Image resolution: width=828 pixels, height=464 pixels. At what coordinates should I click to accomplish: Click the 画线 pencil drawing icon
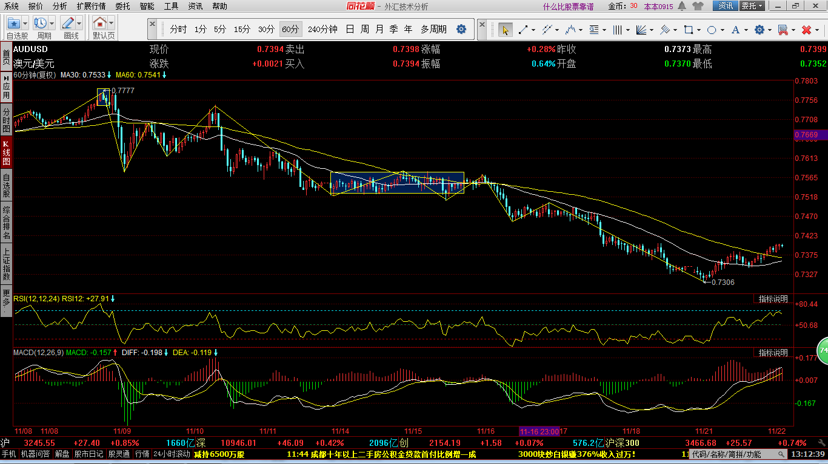click(x=68, y=24)
